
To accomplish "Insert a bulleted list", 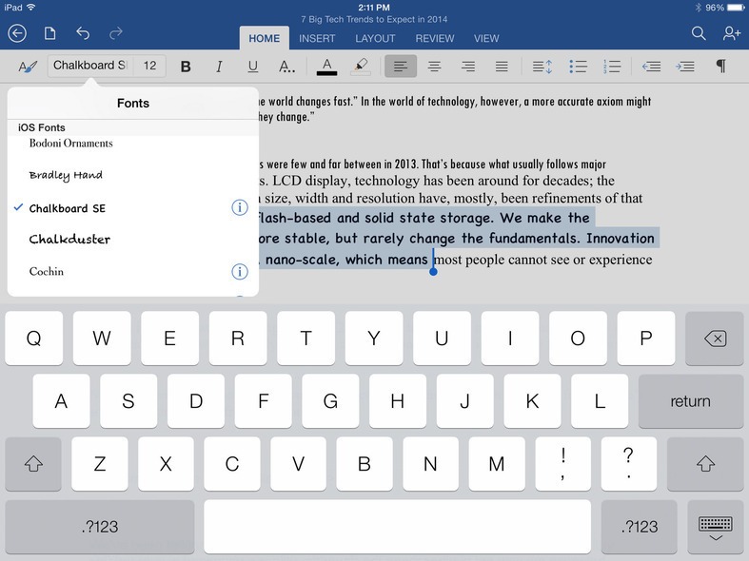I will click(x=578, y=67).
